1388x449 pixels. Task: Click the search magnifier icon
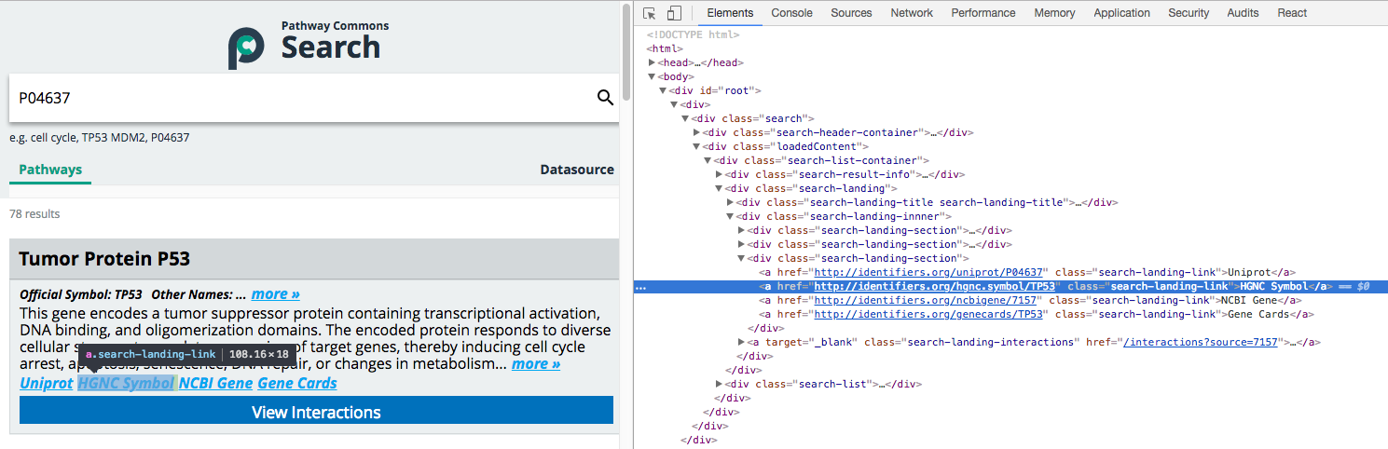pyautogui.click(x=605, y=98)
